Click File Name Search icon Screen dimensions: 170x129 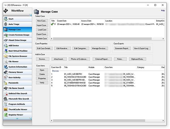click(6, 88)
